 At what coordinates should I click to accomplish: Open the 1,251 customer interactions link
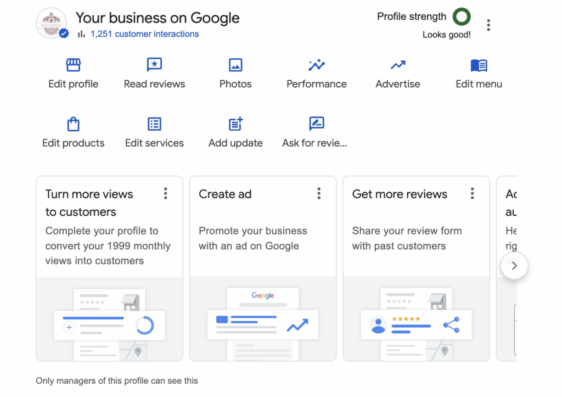[144, 34]
